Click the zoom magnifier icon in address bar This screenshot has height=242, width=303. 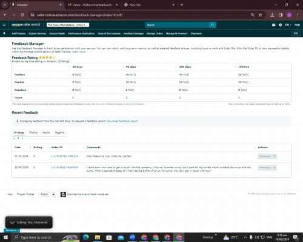tap(253, 15)
